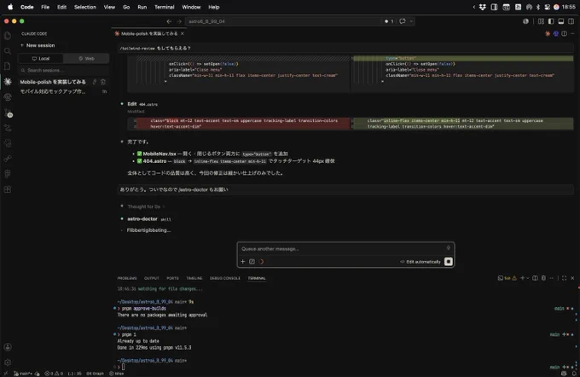Click the astro-doctor skill entry

pyautogui.click(x=149, y=219)
